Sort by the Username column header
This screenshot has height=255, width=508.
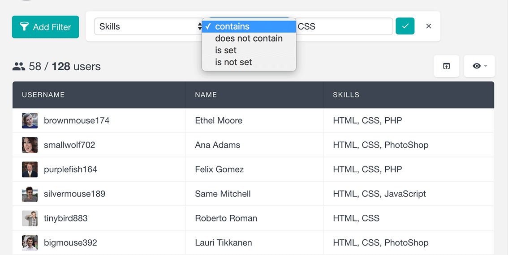coord(43,95)
